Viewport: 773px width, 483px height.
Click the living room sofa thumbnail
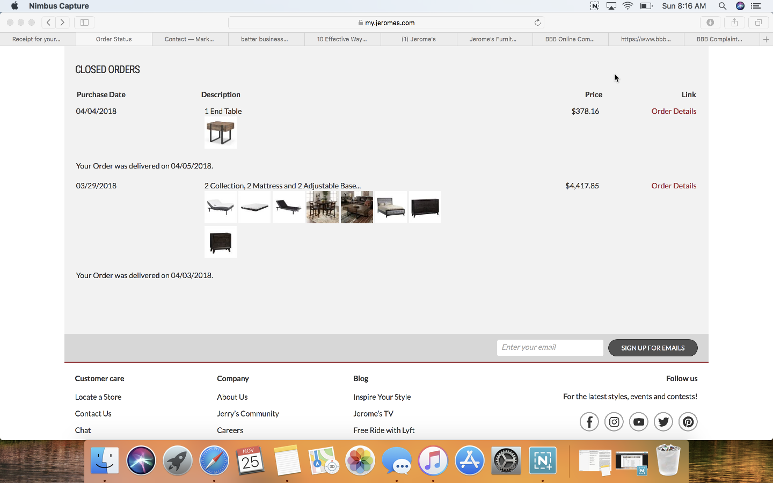click(357, 207)
